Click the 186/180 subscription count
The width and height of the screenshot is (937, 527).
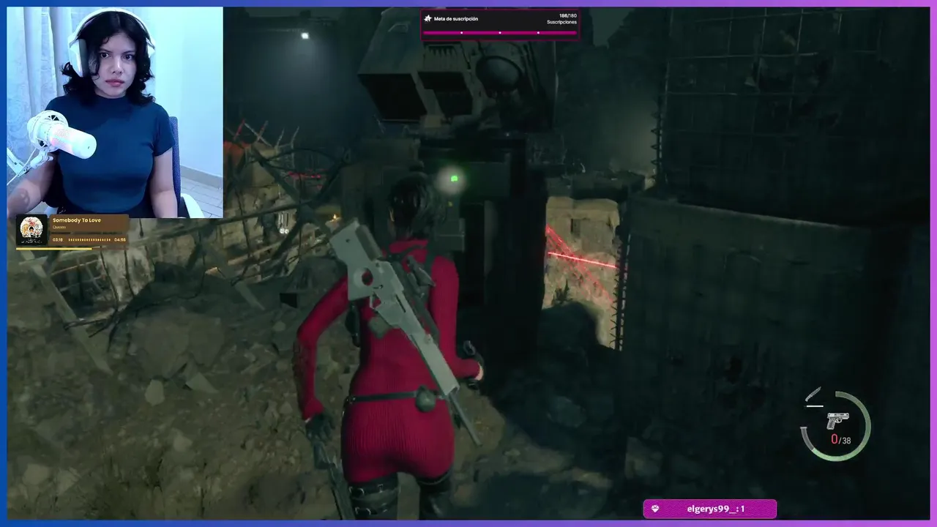(568, 15)
